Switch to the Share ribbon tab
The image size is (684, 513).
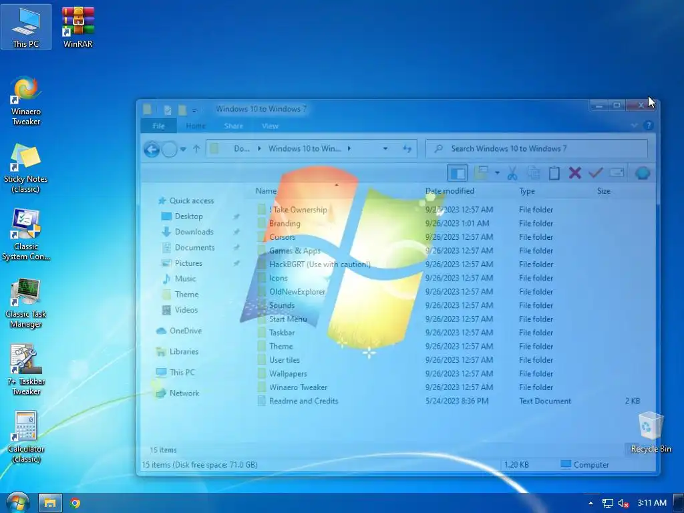click(x=233, y=126)
